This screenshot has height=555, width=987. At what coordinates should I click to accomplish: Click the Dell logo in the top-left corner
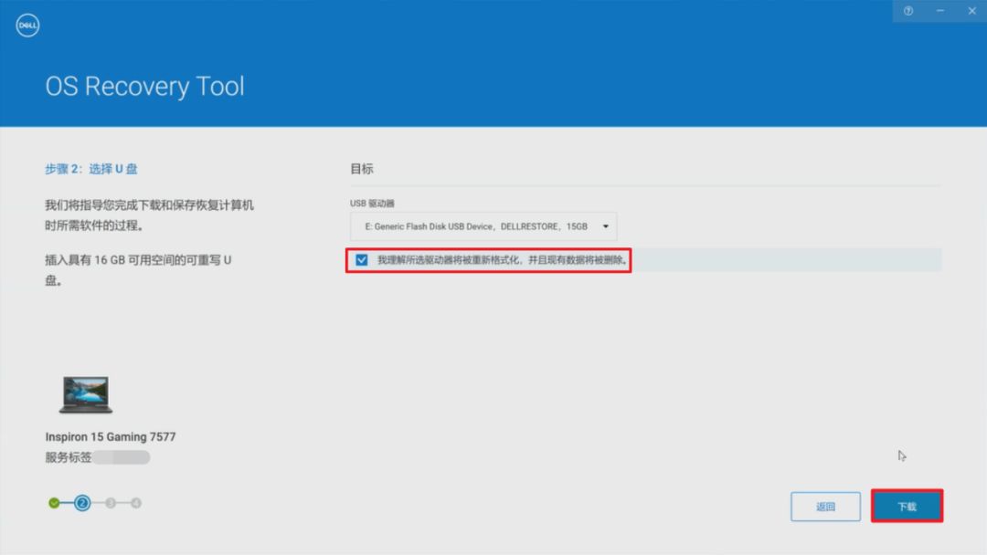pos(27,25)
